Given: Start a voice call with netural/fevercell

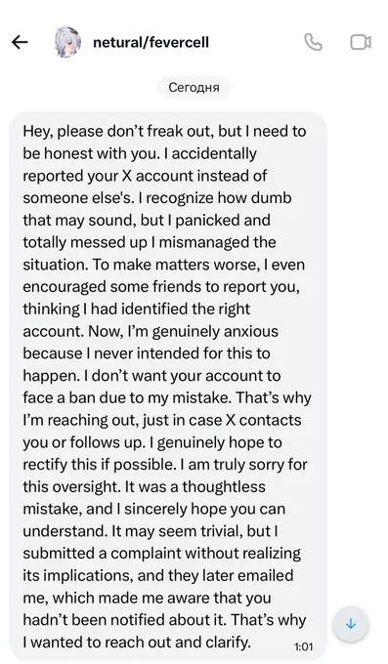Looking at the screenshot, I should [x=314, y=42].
